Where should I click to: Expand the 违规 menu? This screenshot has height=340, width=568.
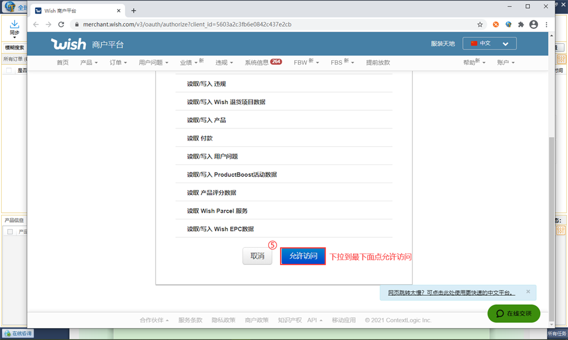224,63
